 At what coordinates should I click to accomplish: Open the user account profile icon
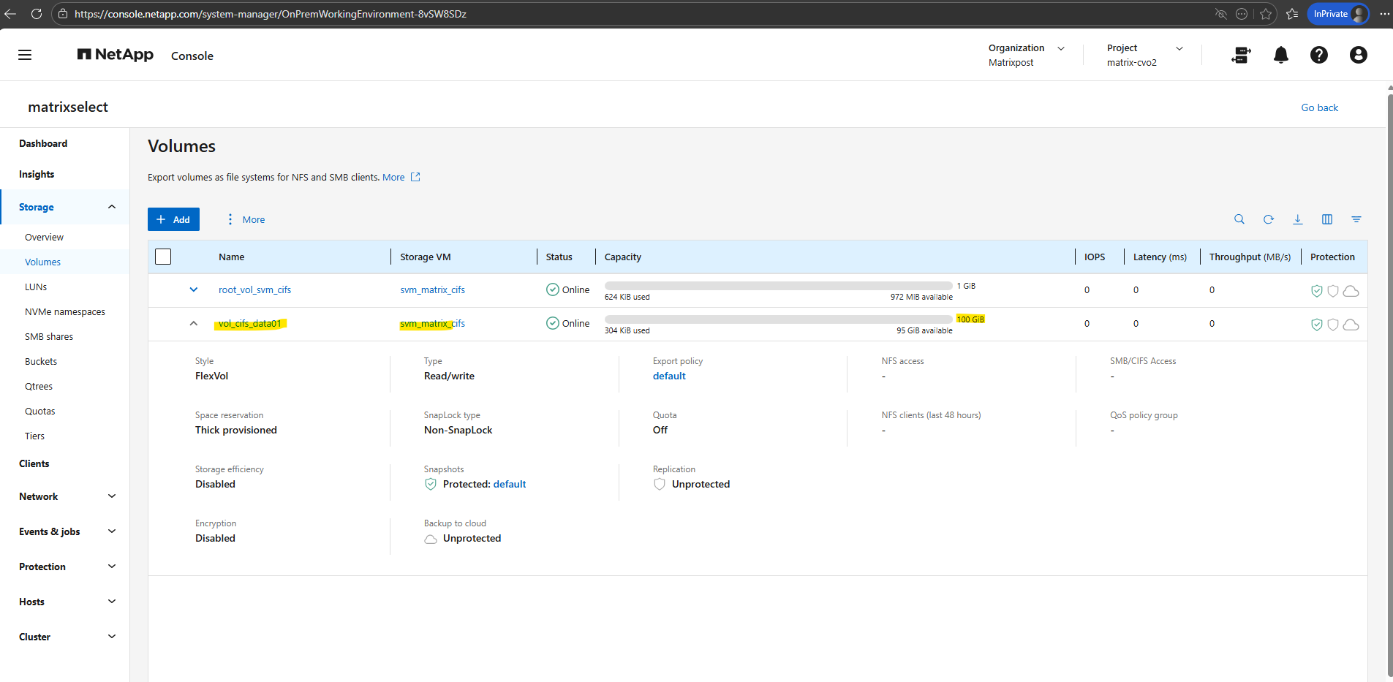click(1358, 55)
